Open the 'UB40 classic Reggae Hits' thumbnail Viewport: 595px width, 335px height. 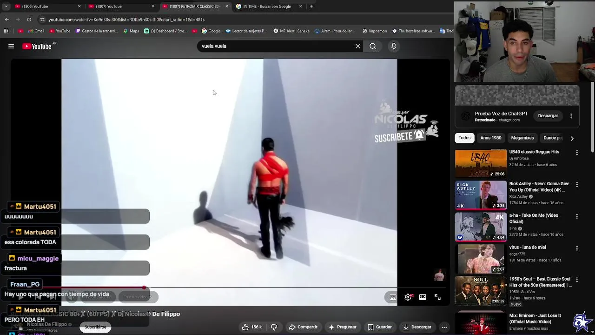click(x=481, y=163)
